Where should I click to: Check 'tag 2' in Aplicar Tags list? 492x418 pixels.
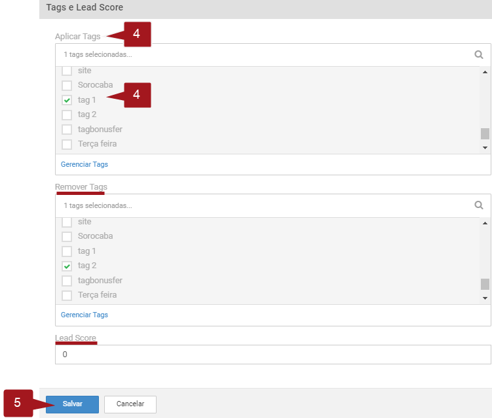coord(67,114)
